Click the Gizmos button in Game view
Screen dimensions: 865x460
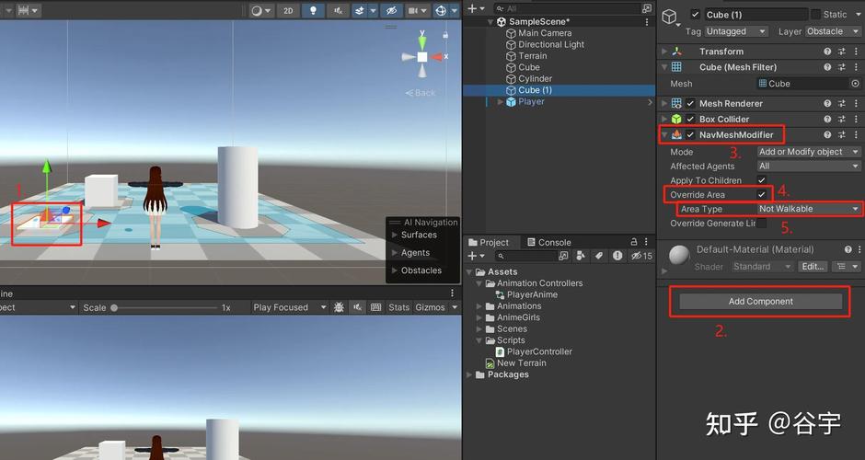(x=431, y=307)
